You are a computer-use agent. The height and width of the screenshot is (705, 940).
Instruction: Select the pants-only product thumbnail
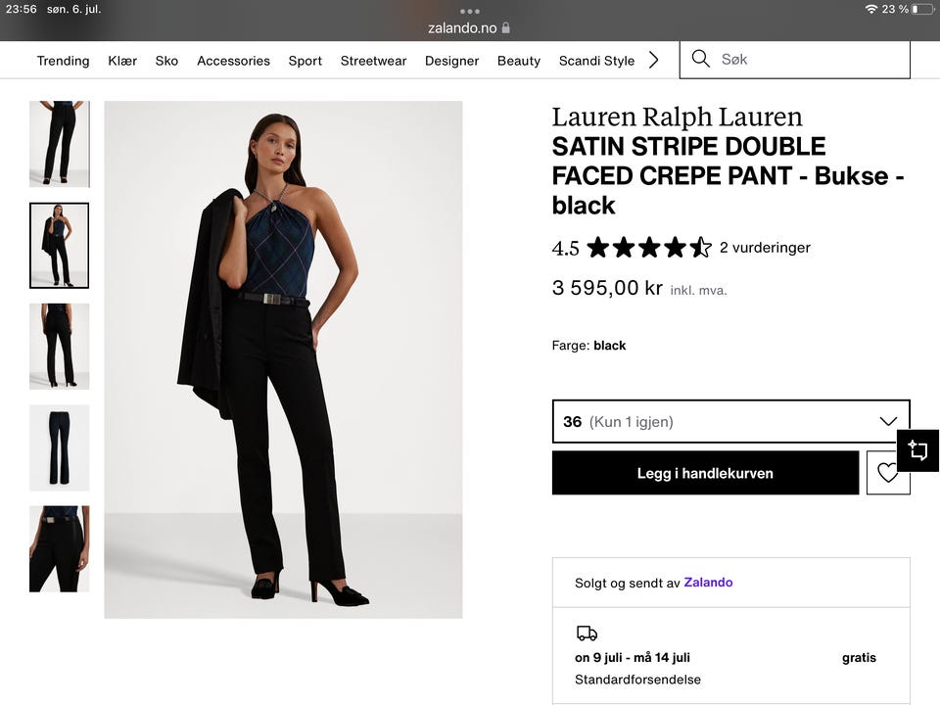coord(59,447)
